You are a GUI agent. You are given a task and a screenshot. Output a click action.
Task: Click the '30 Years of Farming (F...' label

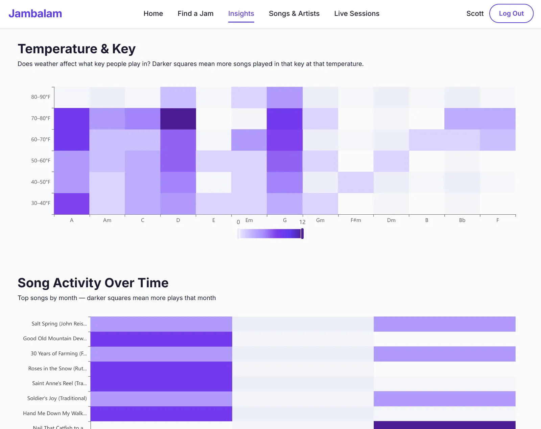pyautogui.click(x=59, y=354)
